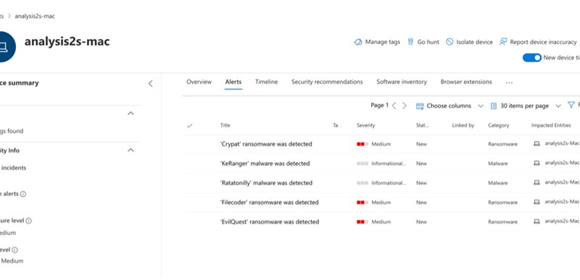The height and width of the screenshot is (280, 580).
Task: Click the Go hunt icon
Action: [x=410, y=42]
